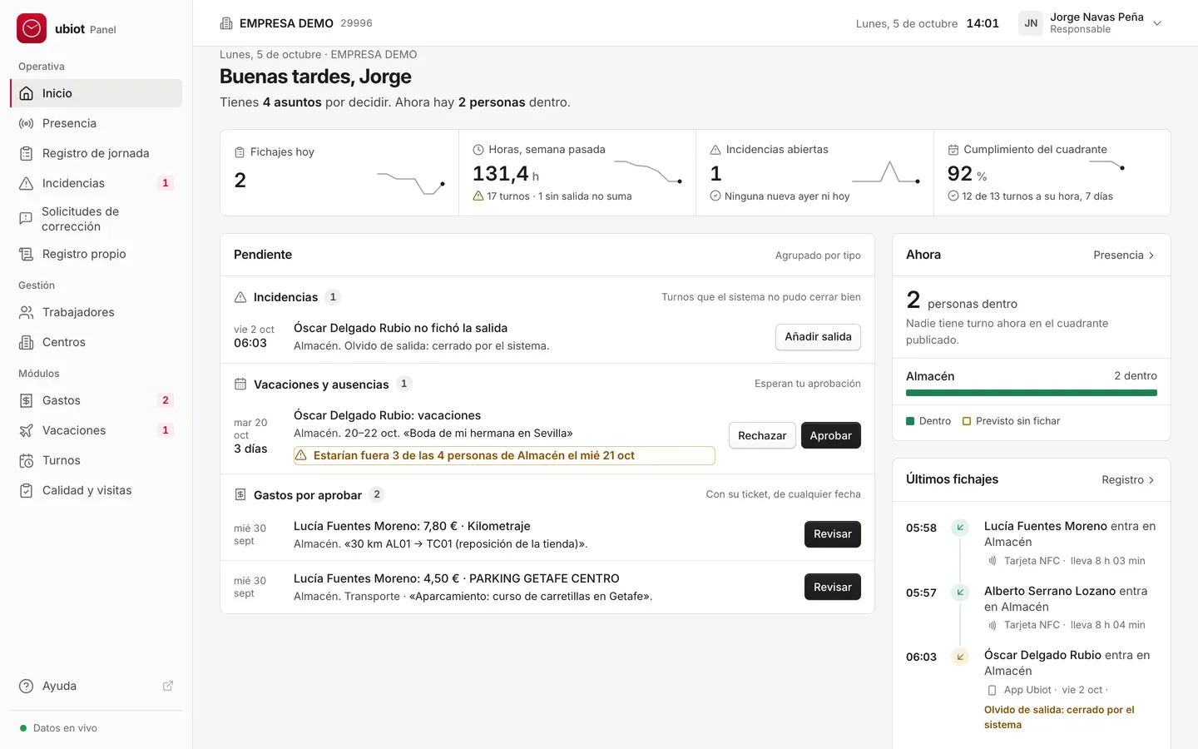1198x749 pixels.
Task: Click the Solicitudes de corrección icon
Action: coord(26,219)
